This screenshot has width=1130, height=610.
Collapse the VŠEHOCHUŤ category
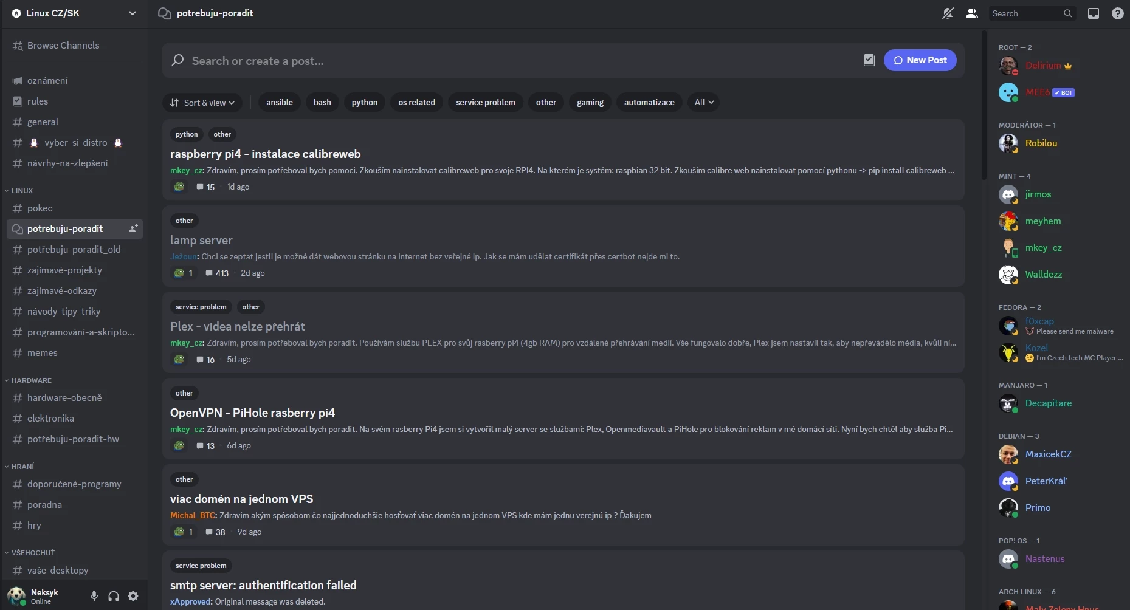pos(30,553)
